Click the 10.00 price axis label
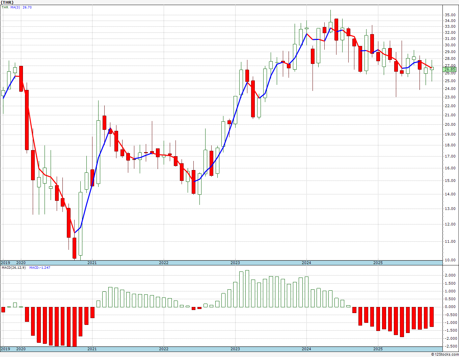 450,260
